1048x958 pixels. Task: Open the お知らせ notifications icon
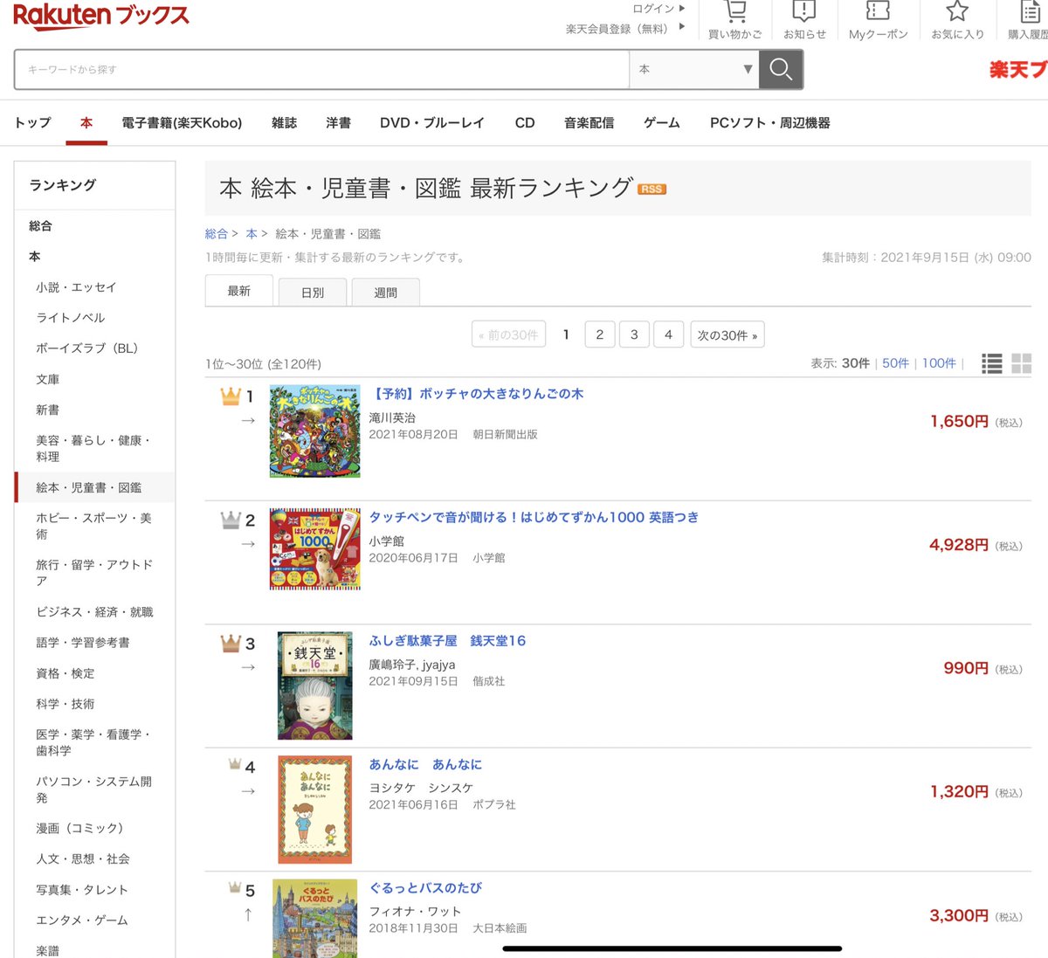[803, 11]
